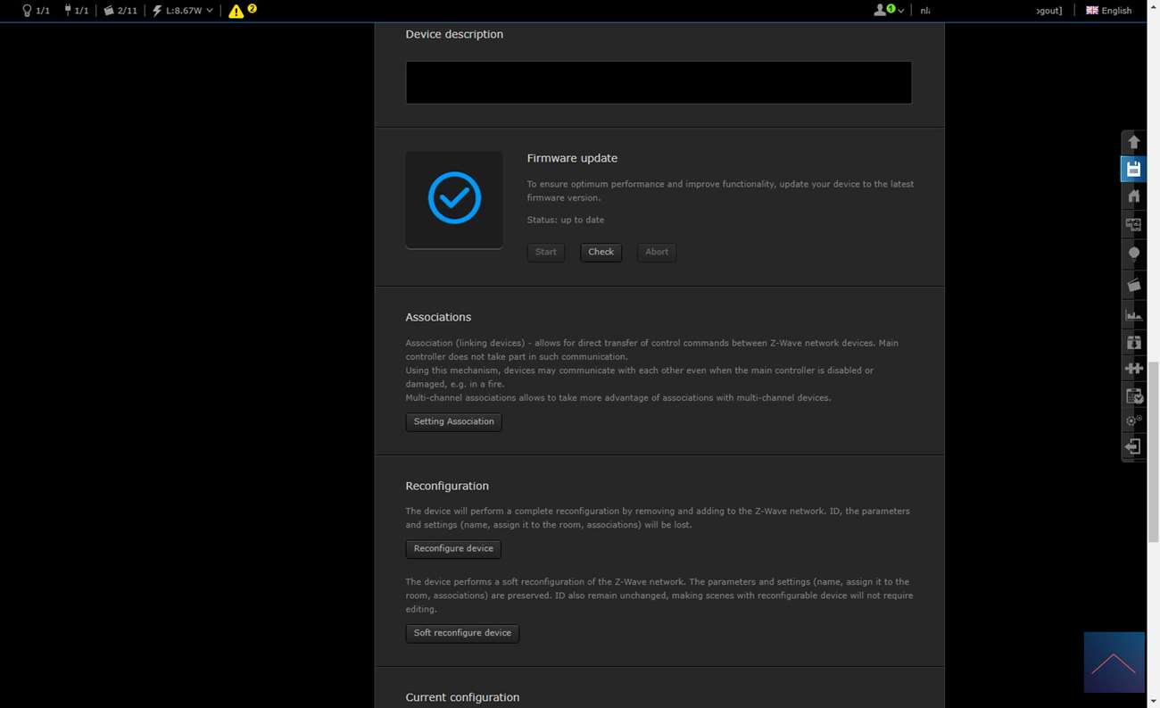Open the energy chart sidebar icon
Screen dimensions: 1160x708
[x=1133, y=314]
